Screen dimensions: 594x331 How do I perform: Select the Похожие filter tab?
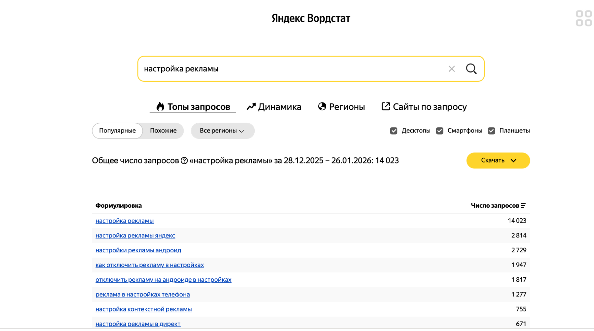163,131
